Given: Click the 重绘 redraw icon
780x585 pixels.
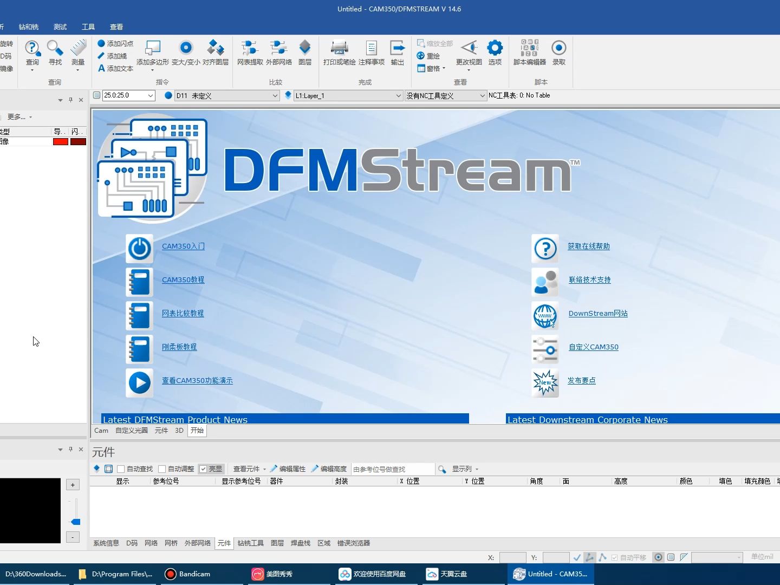Looking at the screenshot, I should coord(421,56).
